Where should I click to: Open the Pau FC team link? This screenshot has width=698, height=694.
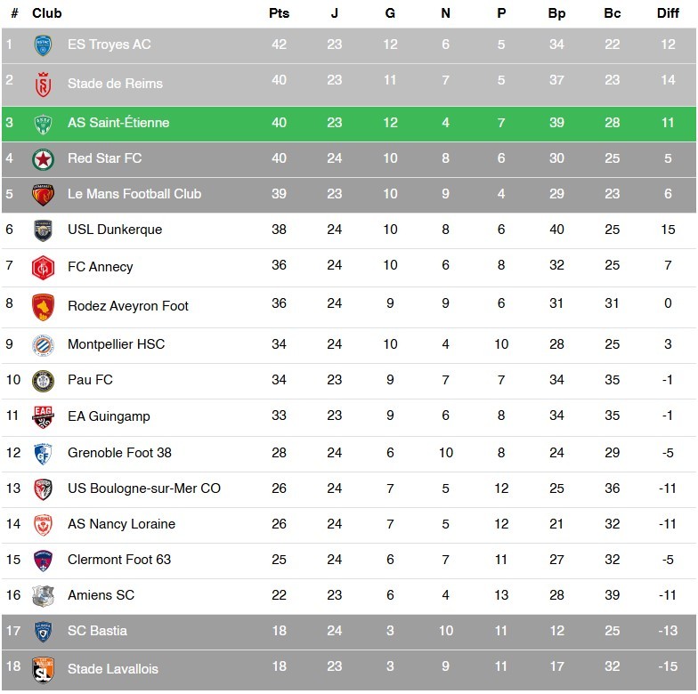90,381
